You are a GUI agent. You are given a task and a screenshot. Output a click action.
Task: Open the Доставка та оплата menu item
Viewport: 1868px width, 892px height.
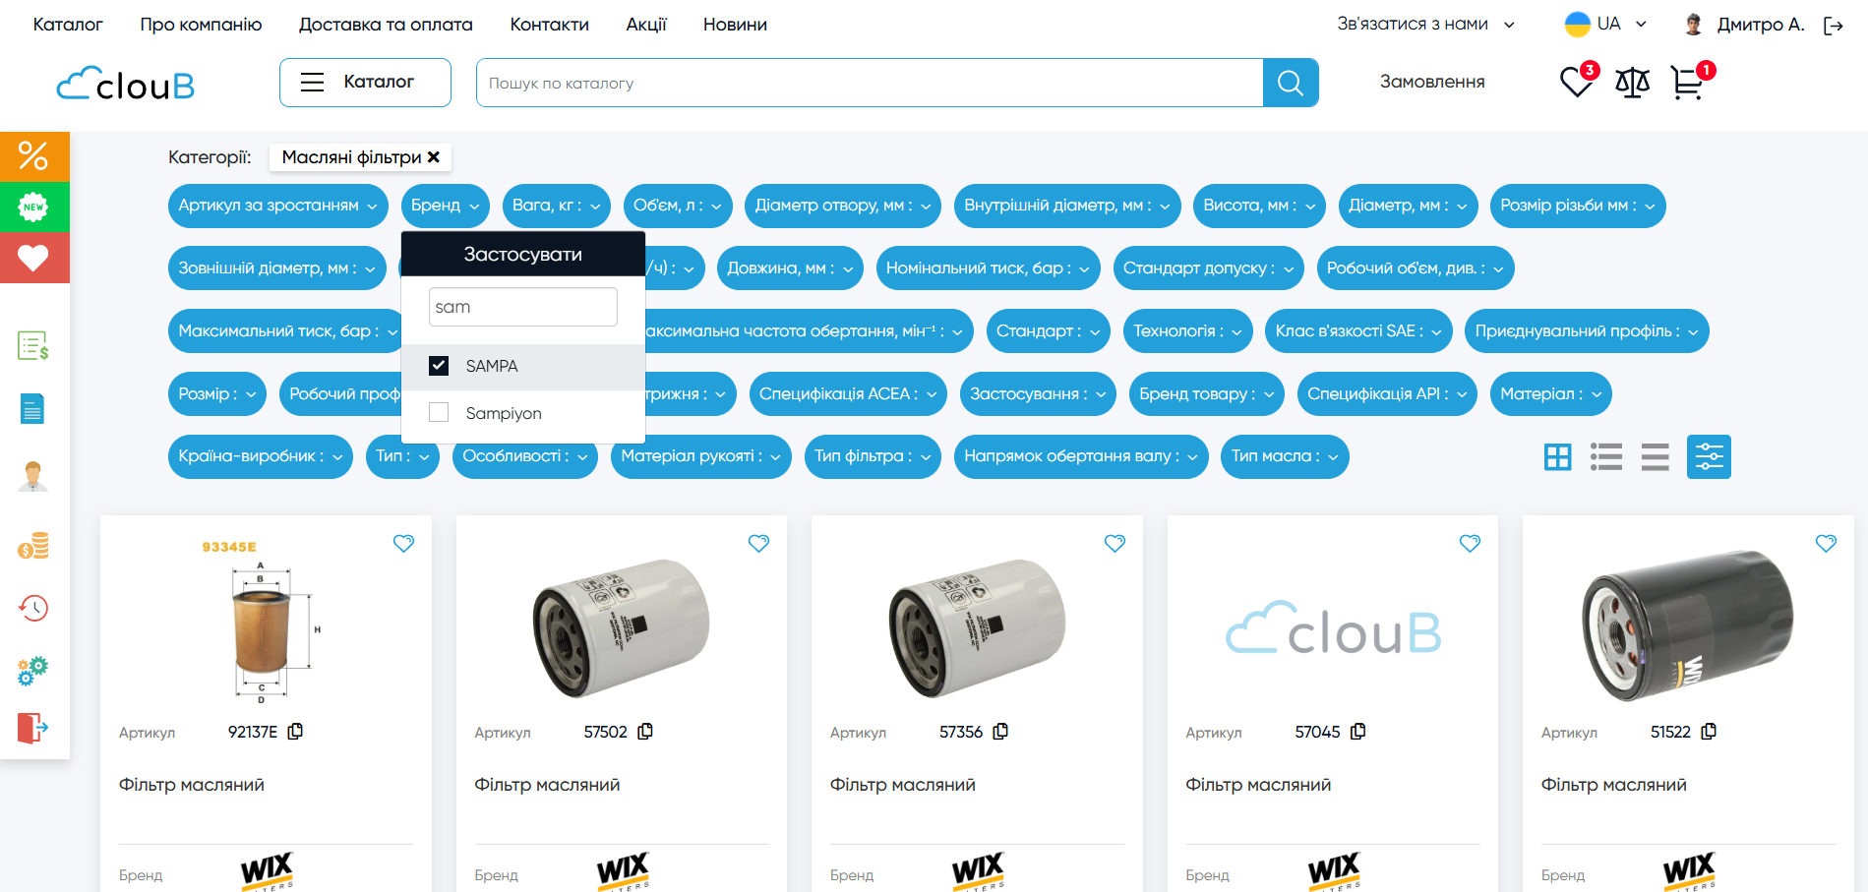386,25
